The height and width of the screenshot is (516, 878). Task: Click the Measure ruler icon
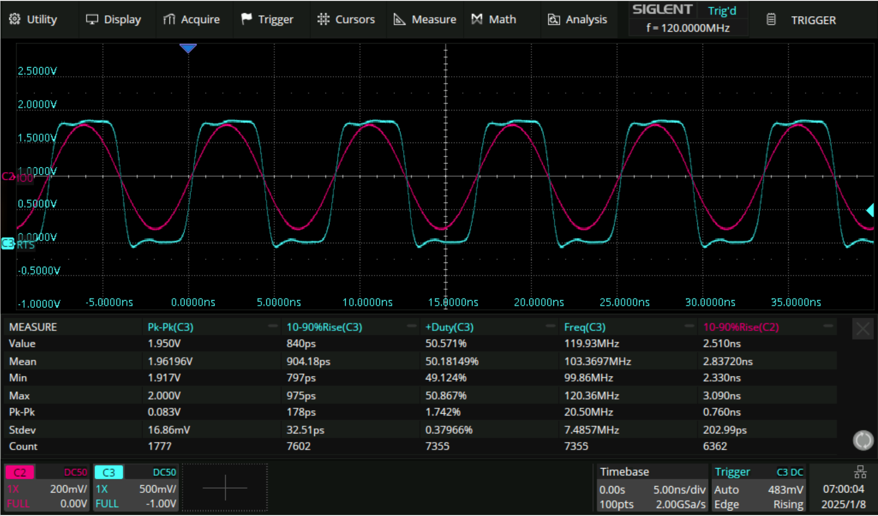coord(400,19)
